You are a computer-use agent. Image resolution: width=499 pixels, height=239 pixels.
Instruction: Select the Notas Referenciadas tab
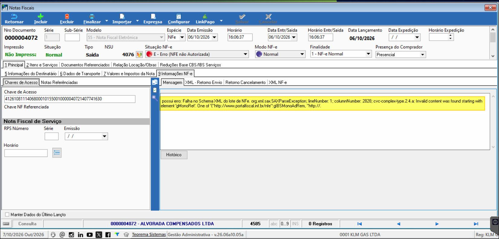(x=59, y=82)
